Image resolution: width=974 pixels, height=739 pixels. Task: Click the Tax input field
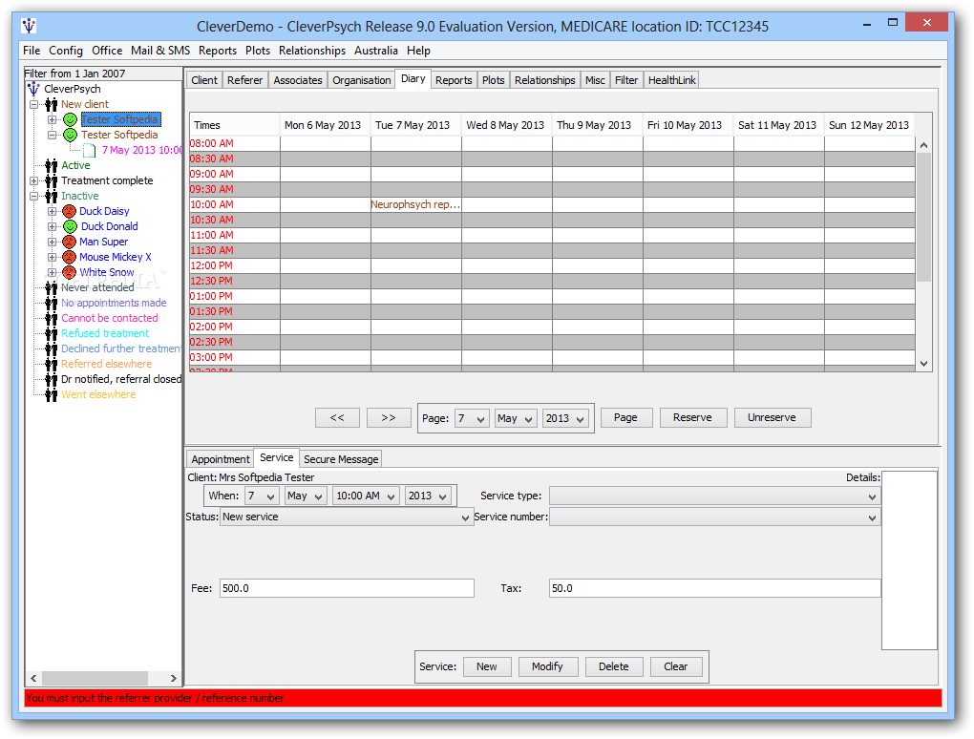coord(715,589)
